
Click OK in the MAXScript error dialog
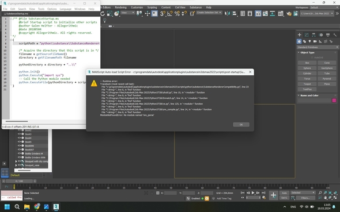pyautogui.click(x=241, y=125)
